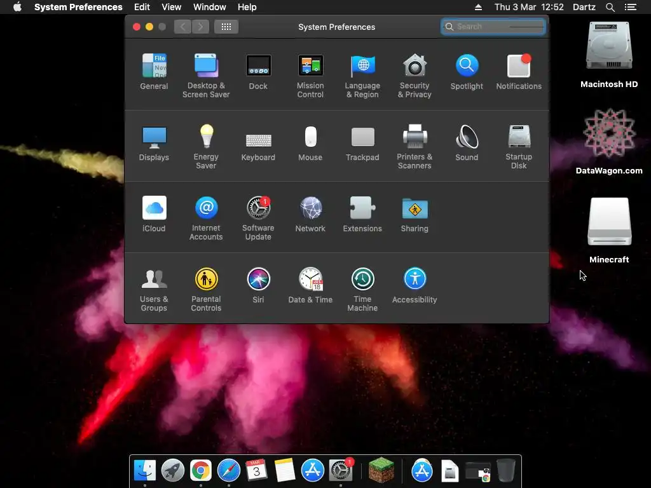The image size is (651, 488).
Task: Open Minecraft from the Dock
Action: click(x=381, y=470)
